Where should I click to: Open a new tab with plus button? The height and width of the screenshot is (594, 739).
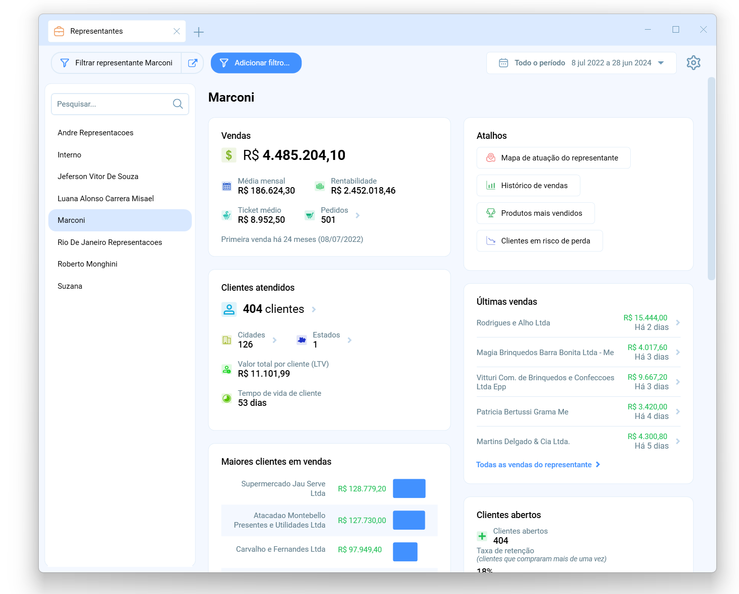point(199,32)
